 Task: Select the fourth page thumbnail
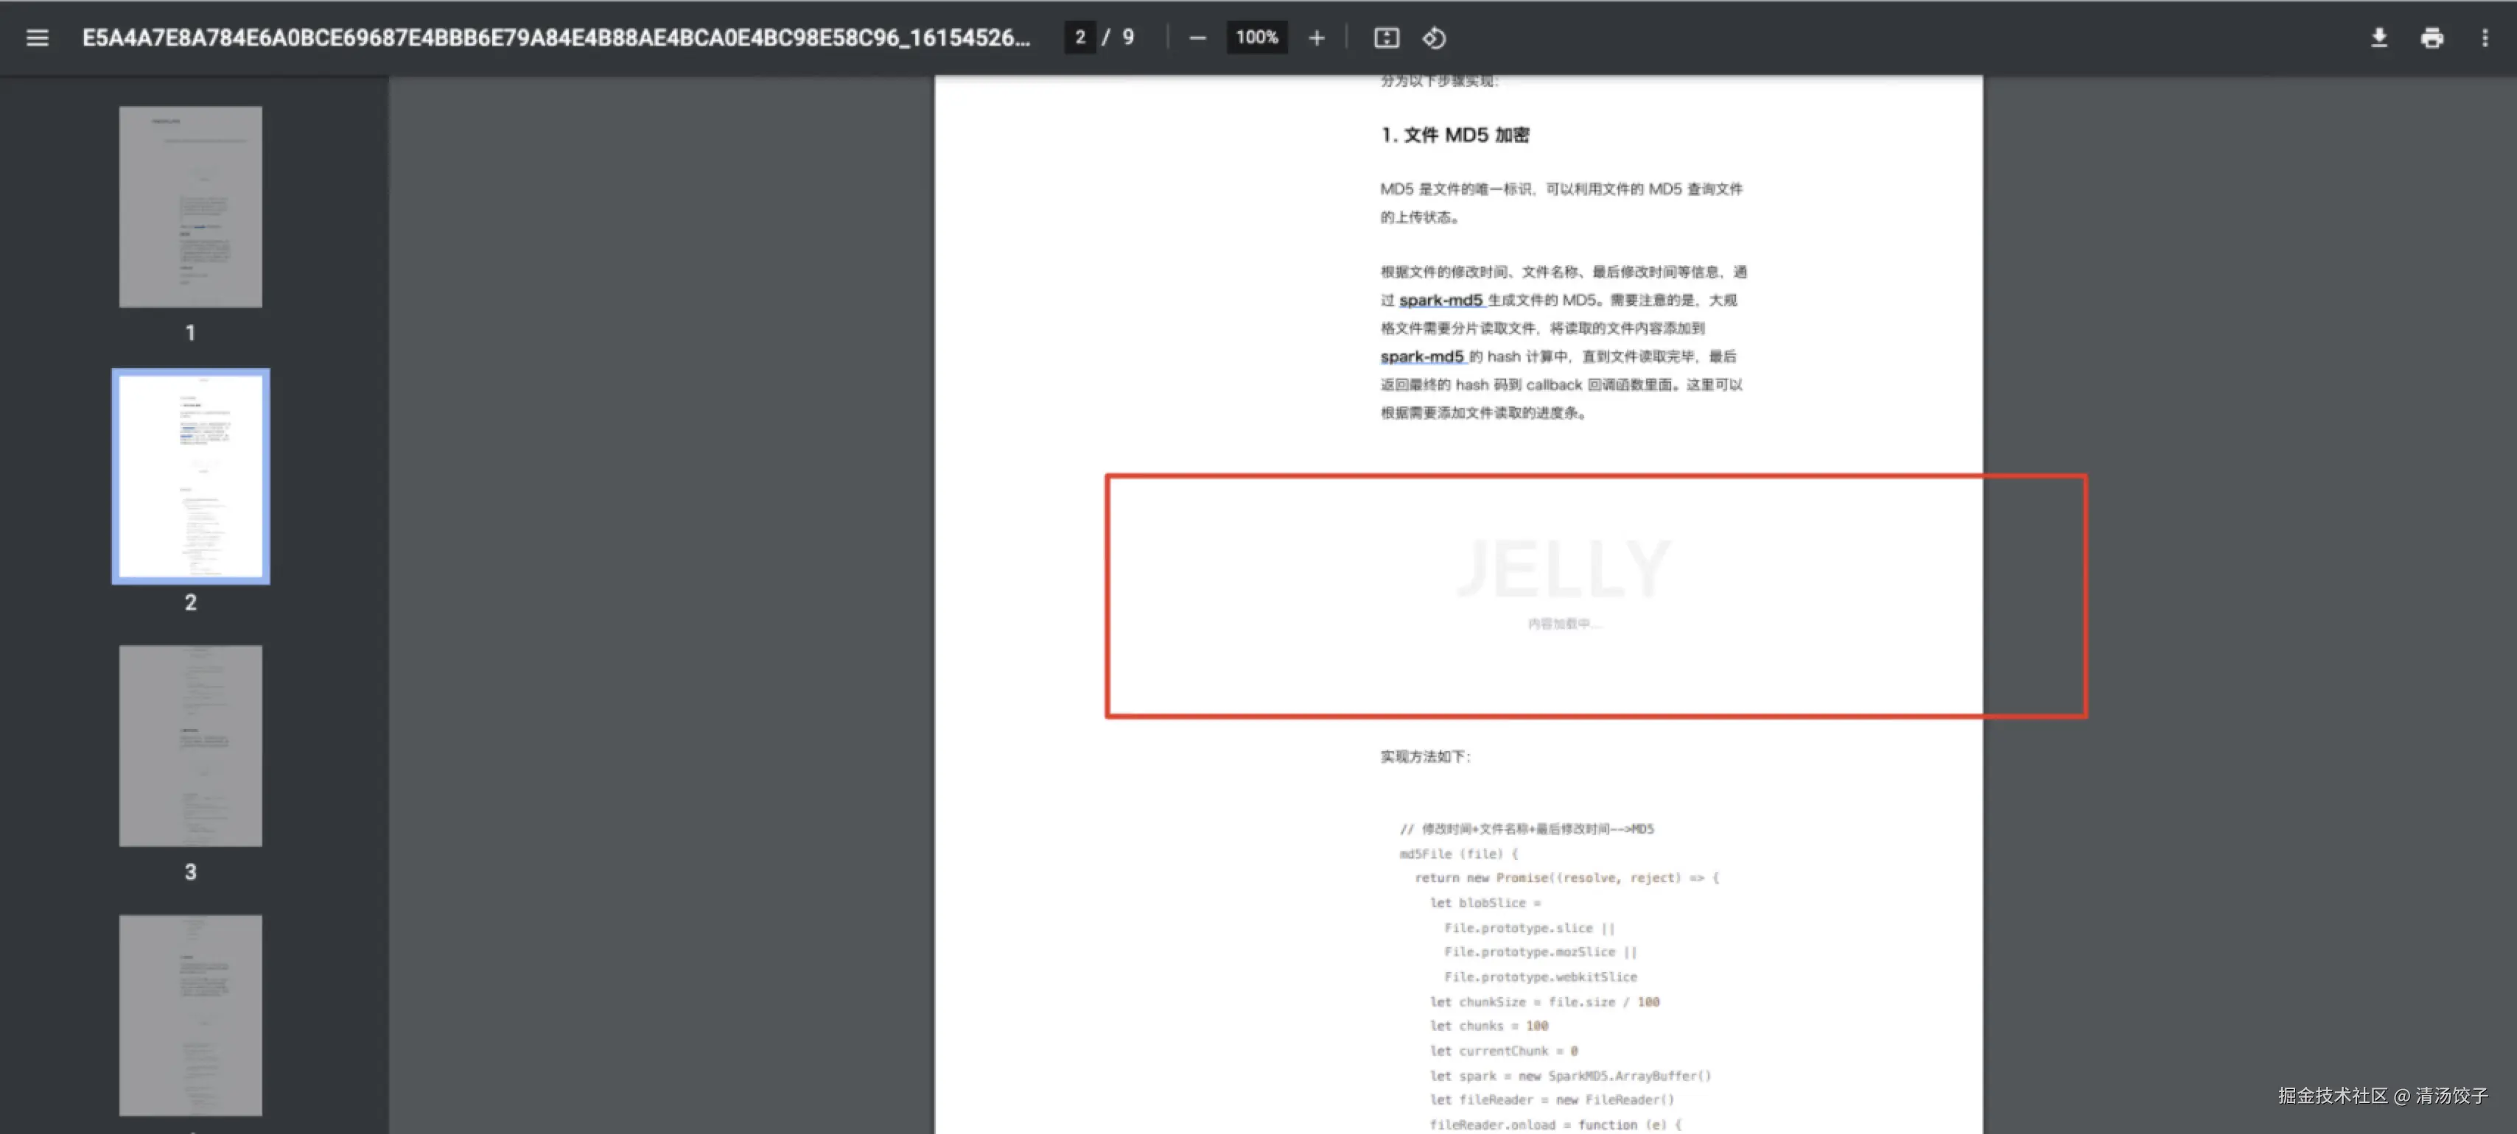[191, 1015]
